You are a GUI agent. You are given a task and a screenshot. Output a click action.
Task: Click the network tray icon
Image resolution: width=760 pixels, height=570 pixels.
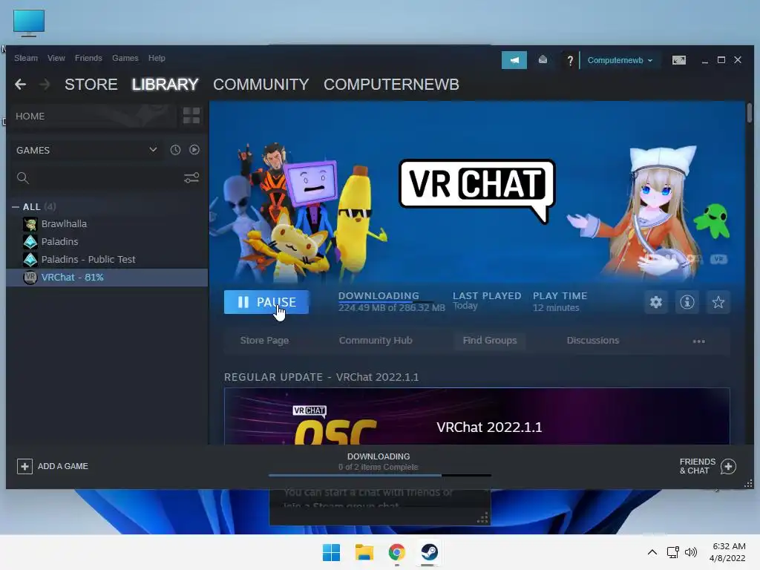pyautogui.click(x=672, y=552)
